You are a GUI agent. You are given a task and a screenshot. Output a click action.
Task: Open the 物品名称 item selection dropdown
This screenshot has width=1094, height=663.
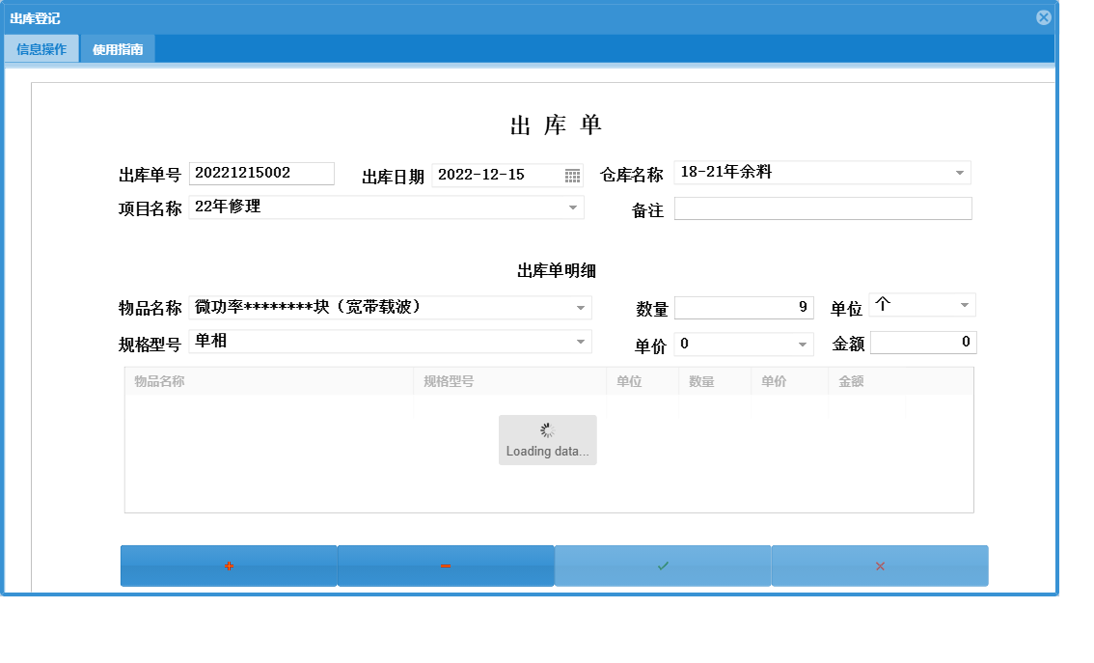(580, 307)
